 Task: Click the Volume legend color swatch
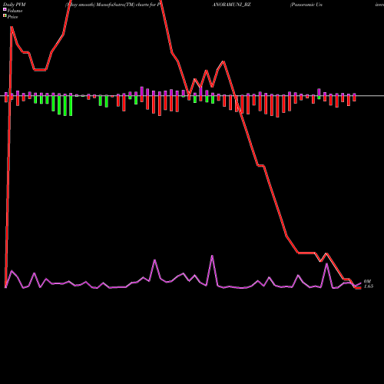pos(5,9)
